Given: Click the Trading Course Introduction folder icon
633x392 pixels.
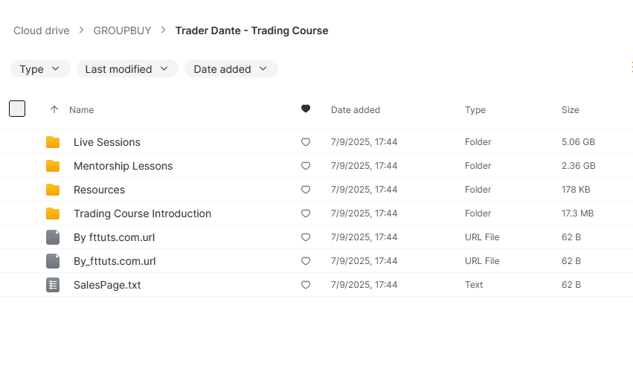Looking at the screenshot, I should (53, 213).
